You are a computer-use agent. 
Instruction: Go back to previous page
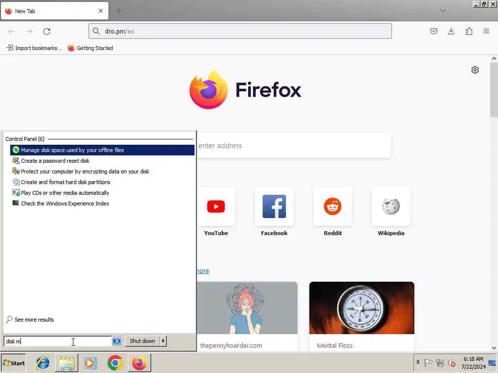12,32
